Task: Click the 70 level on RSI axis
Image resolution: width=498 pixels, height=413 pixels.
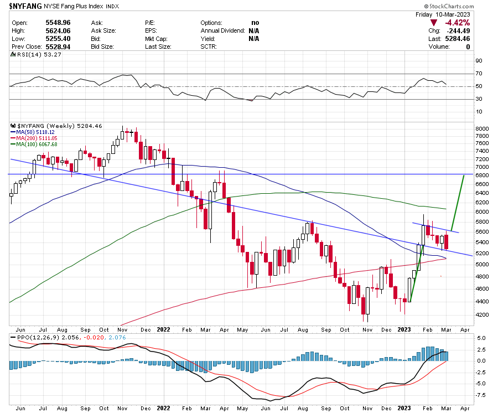Action: click(479, 74)
